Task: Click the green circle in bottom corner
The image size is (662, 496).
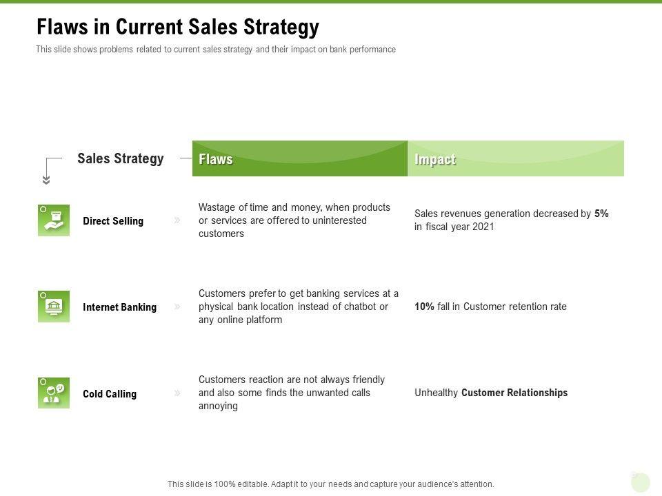Action: coord(641,482)
